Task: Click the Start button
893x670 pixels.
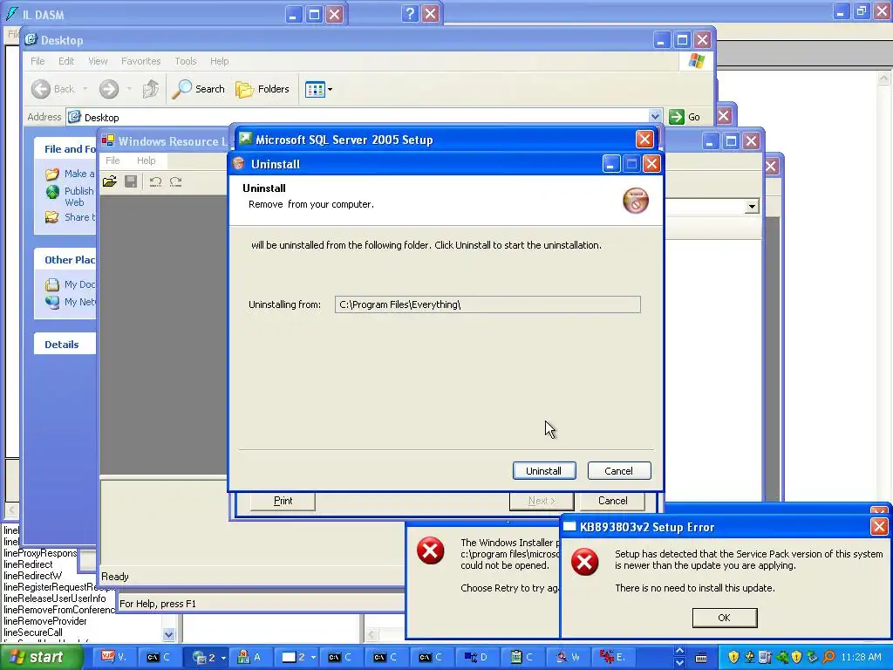Action: (41, 657)
